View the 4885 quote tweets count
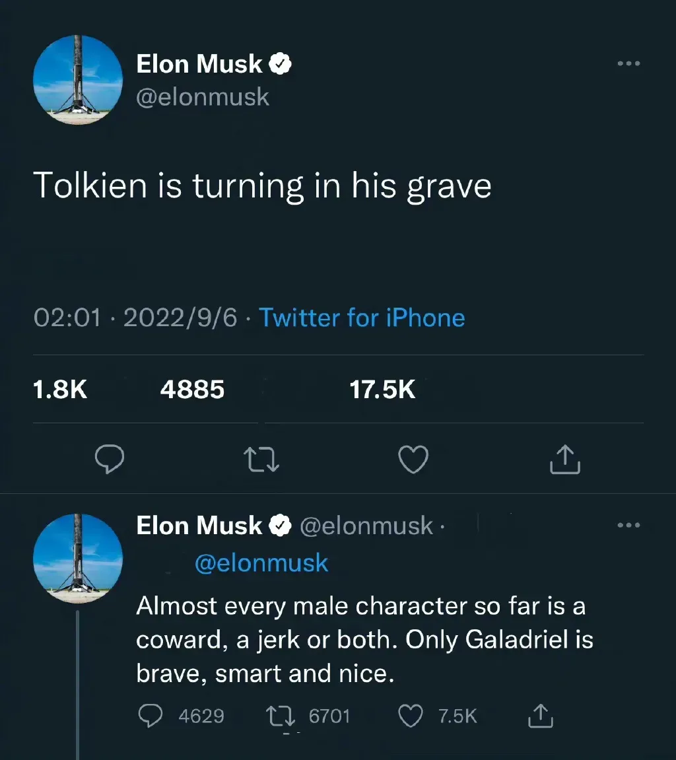The height and width of the screenshot is (760, 676). (x=192, y=390)
